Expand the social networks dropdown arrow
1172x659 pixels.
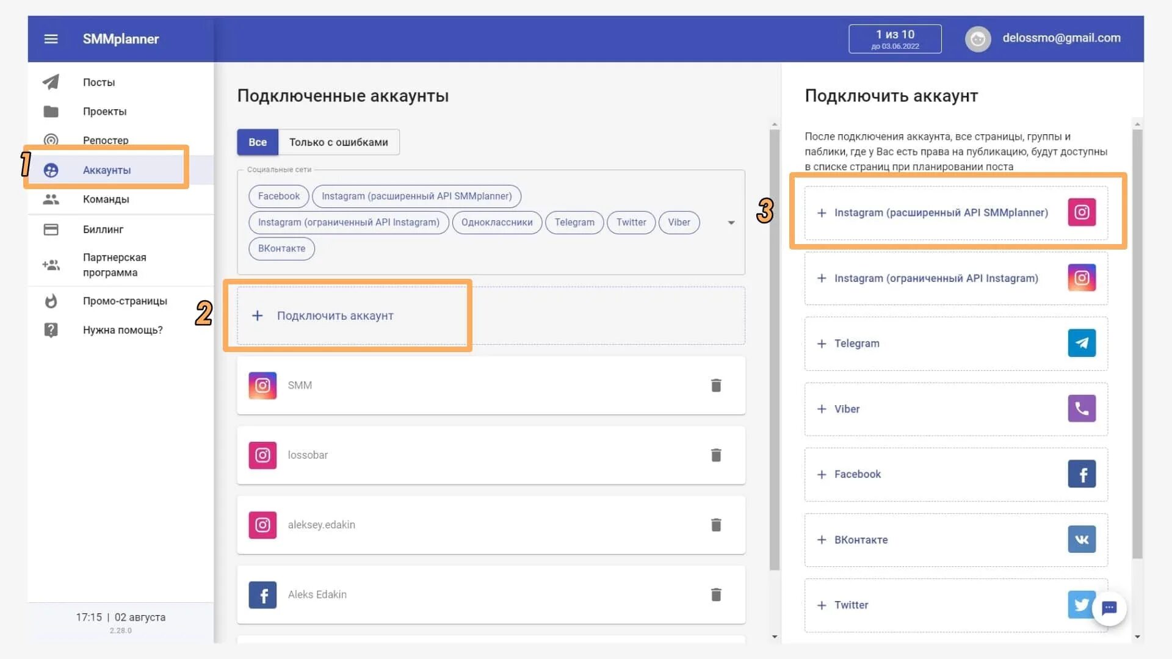tap(731, 223)
